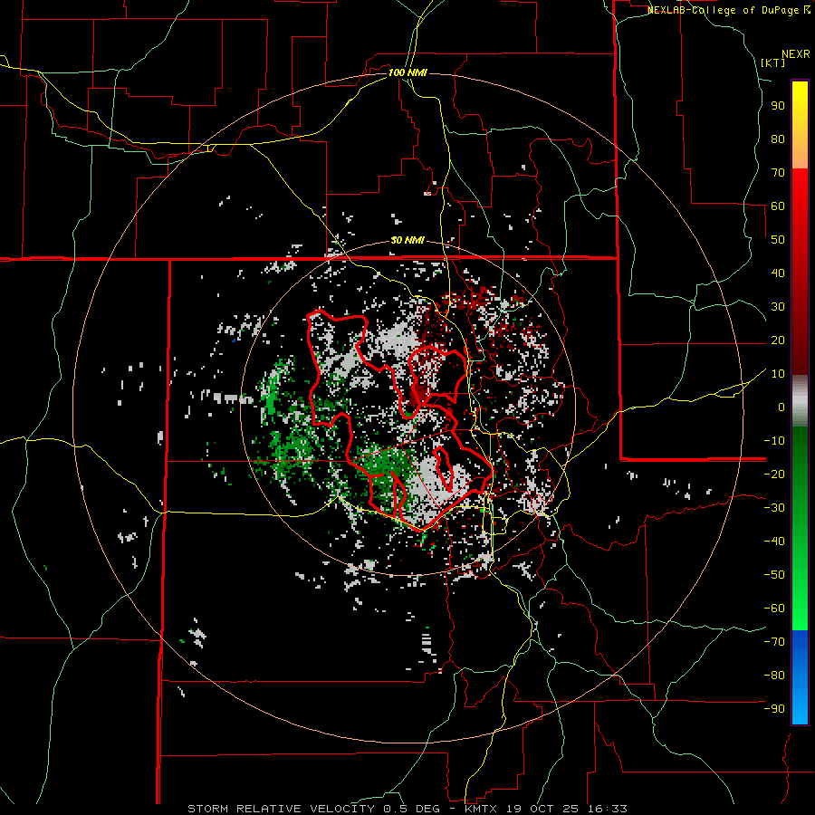
Task: Click the positive 30 scale label
Action: 778,307
